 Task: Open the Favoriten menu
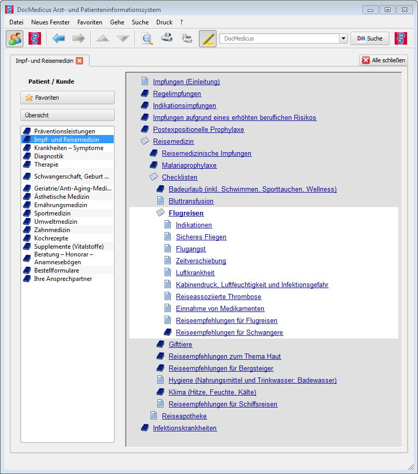[90, 22]
